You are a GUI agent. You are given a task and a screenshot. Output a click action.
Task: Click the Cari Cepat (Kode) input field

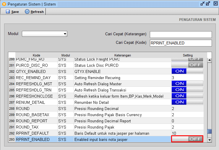[x=181, y=43]
